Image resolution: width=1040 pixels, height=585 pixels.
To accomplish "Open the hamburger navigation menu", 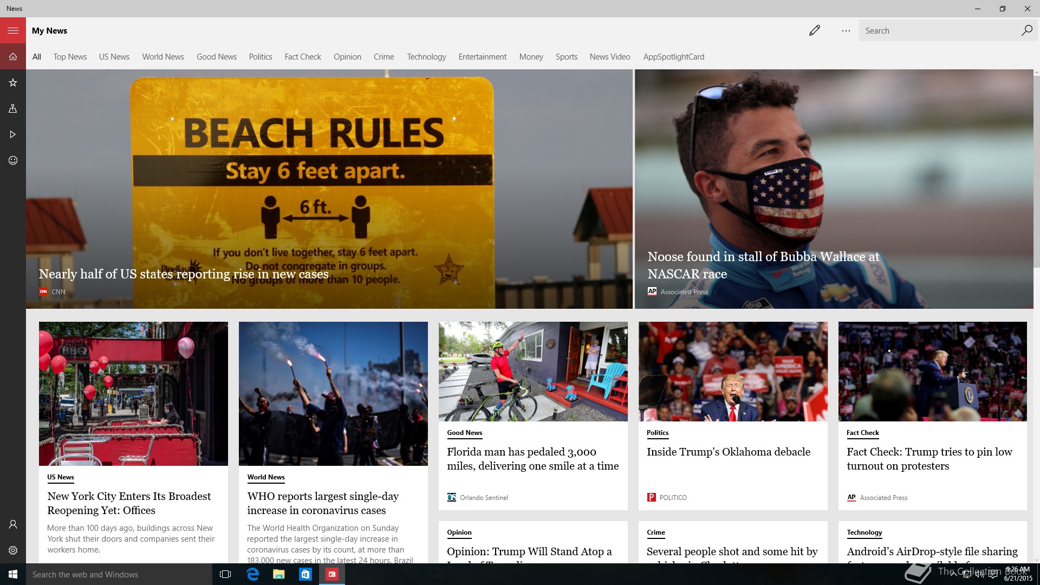I will [x=13, y=30].
